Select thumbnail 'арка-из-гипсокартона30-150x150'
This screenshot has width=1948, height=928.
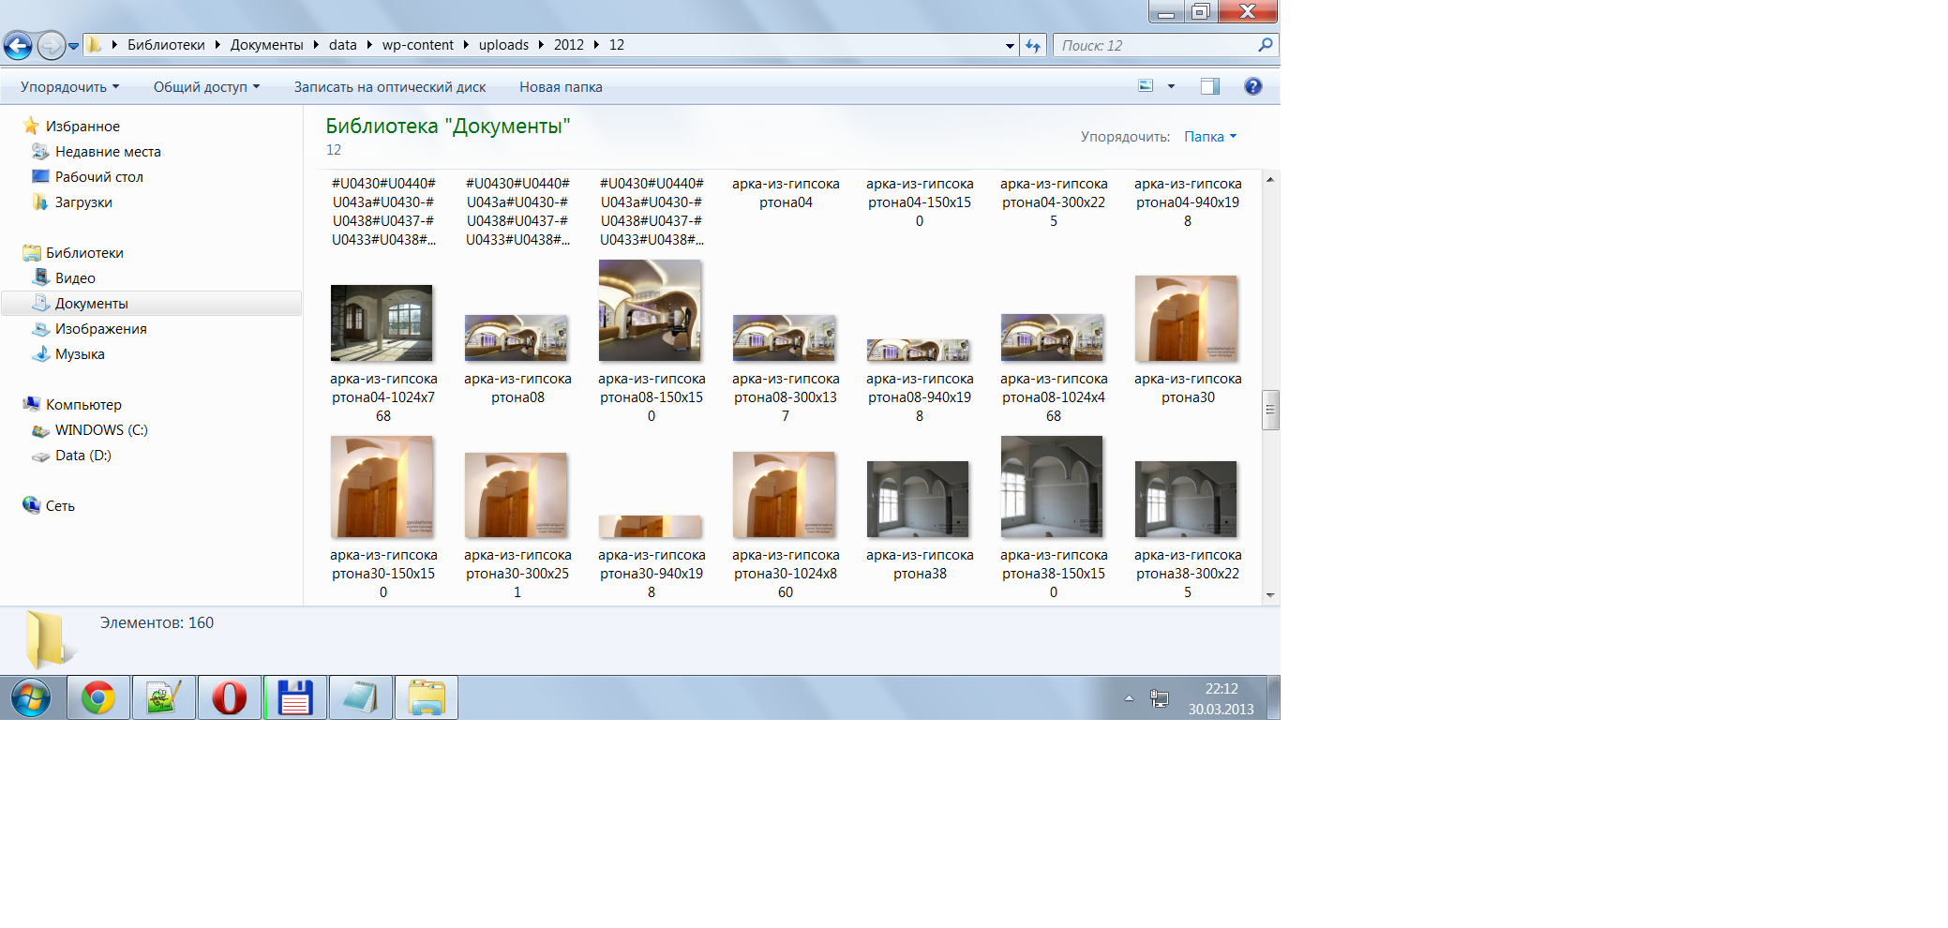point(382,486)
